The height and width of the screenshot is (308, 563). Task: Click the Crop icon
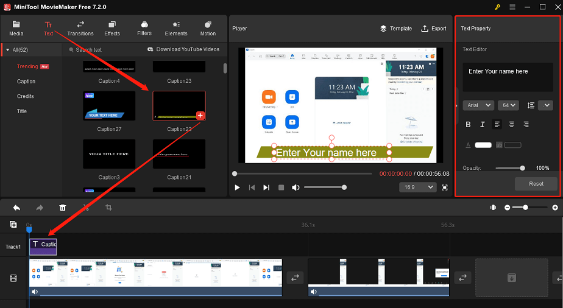point(108,208)
